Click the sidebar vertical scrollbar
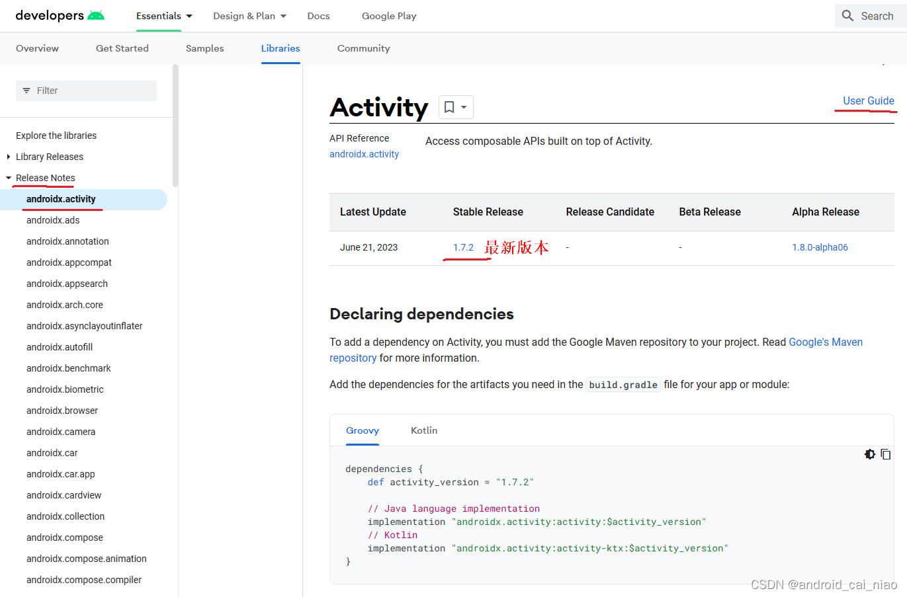907x597 pixels. click(175, 126)
